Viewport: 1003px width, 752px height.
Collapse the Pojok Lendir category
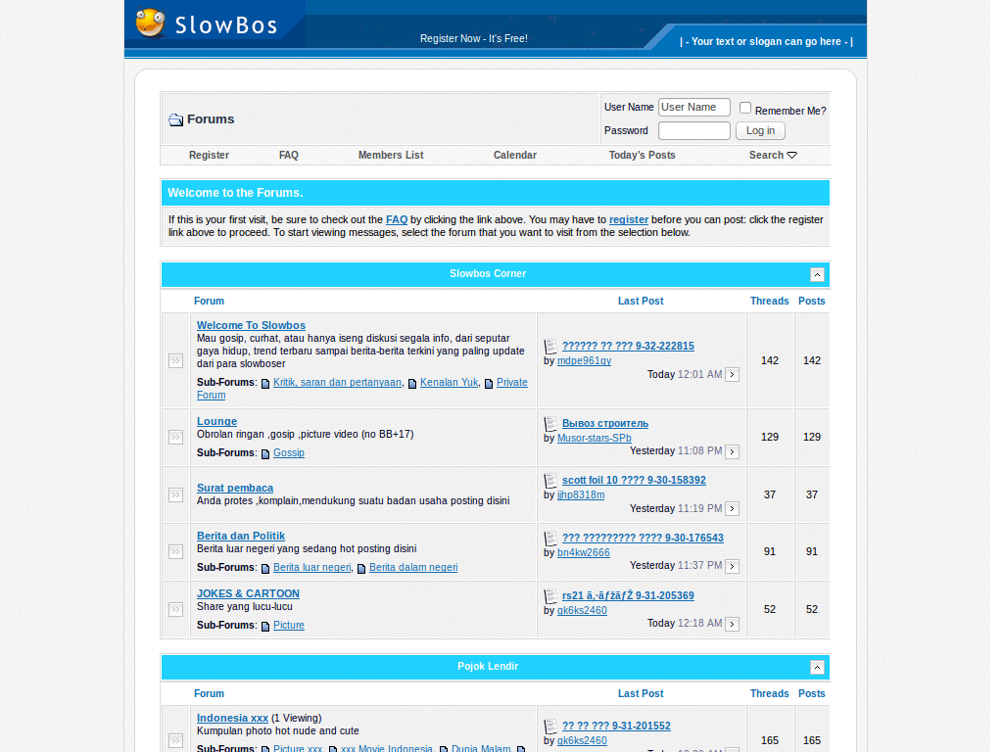point(817,668)
